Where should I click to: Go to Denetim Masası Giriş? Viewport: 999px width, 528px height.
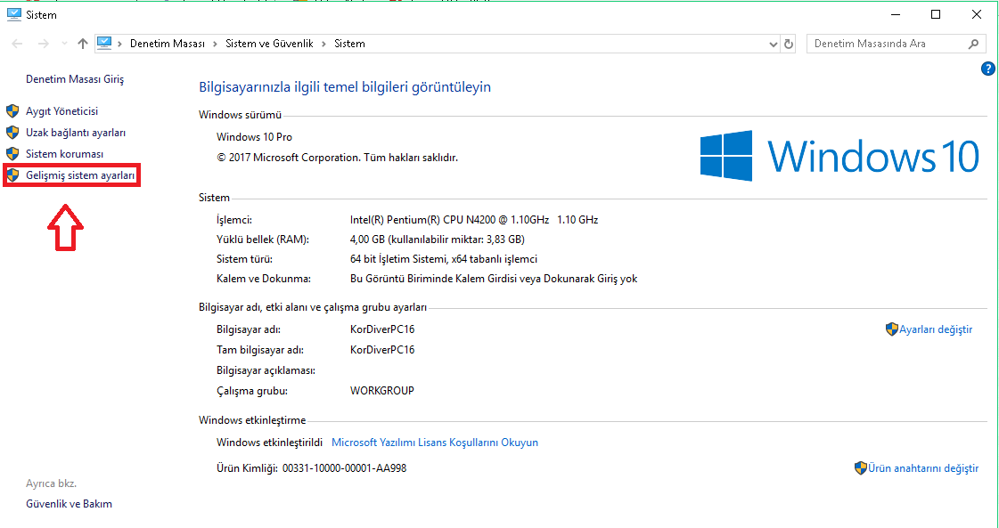75,79
